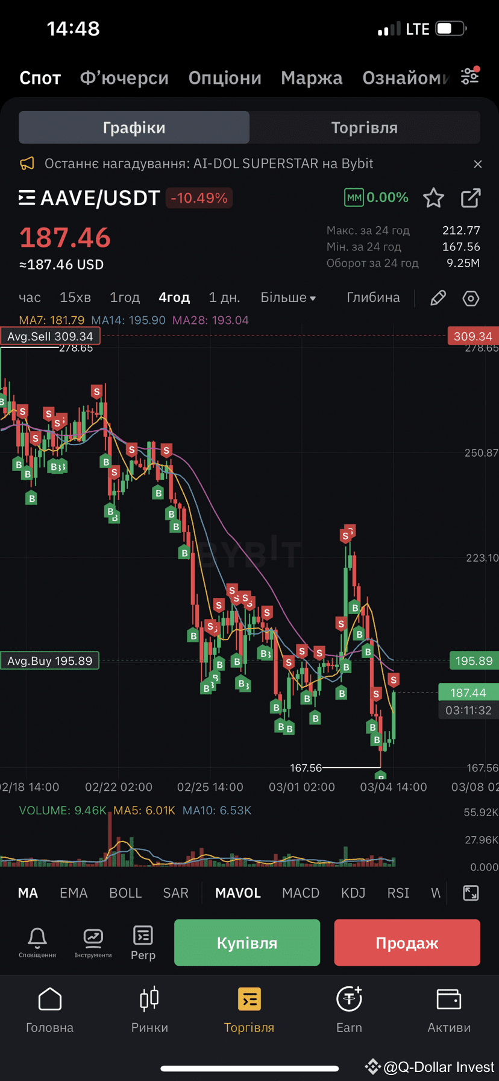Select the 1 дн. timeframe
Image resolution: width=499 pixels, height=1081 pixels.
(x=224, y=297)
